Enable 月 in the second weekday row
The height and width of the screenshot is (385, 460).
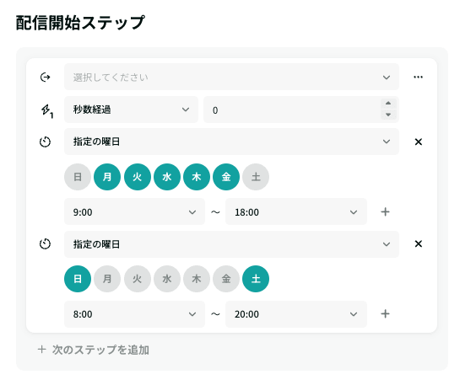click(x=107, y=279)
